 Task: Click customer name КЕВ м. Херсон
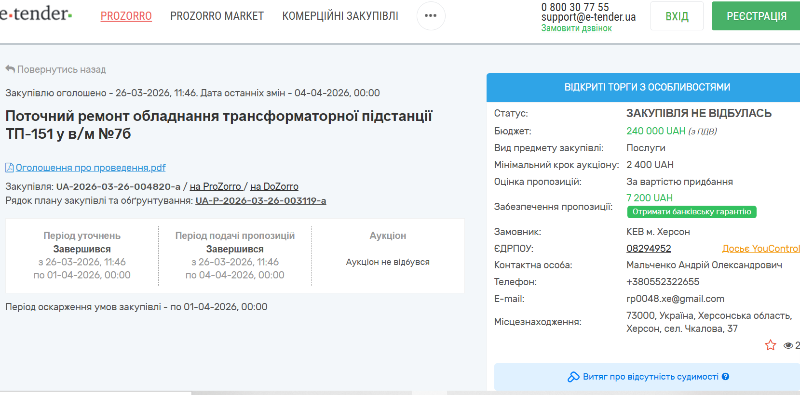click(x=658, y=232)
